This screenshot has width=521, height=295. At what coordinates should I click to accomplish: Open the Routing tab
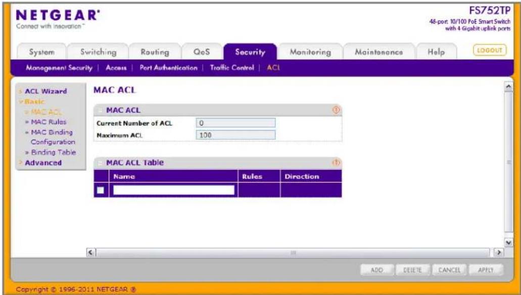(x=155, y=52)
